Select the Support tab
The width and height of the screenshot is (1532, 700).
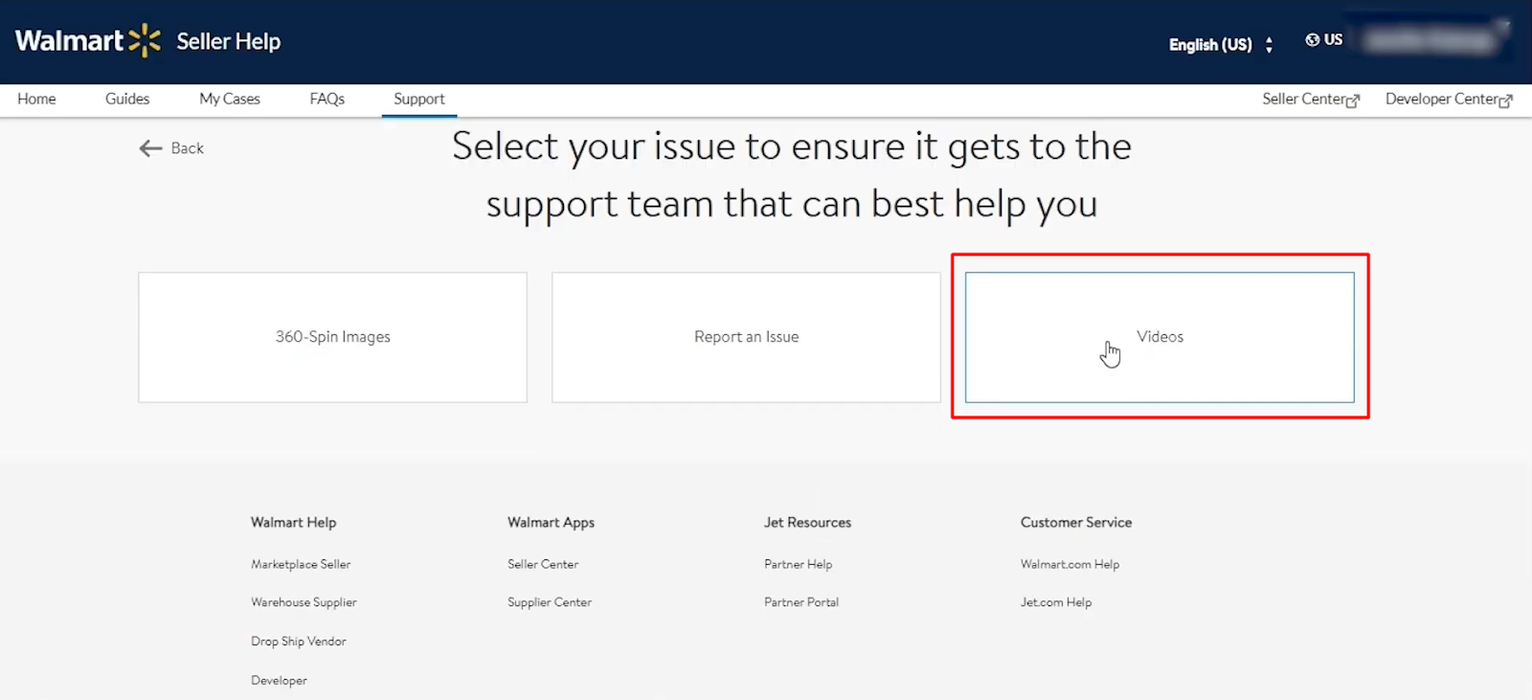point(419,99)
